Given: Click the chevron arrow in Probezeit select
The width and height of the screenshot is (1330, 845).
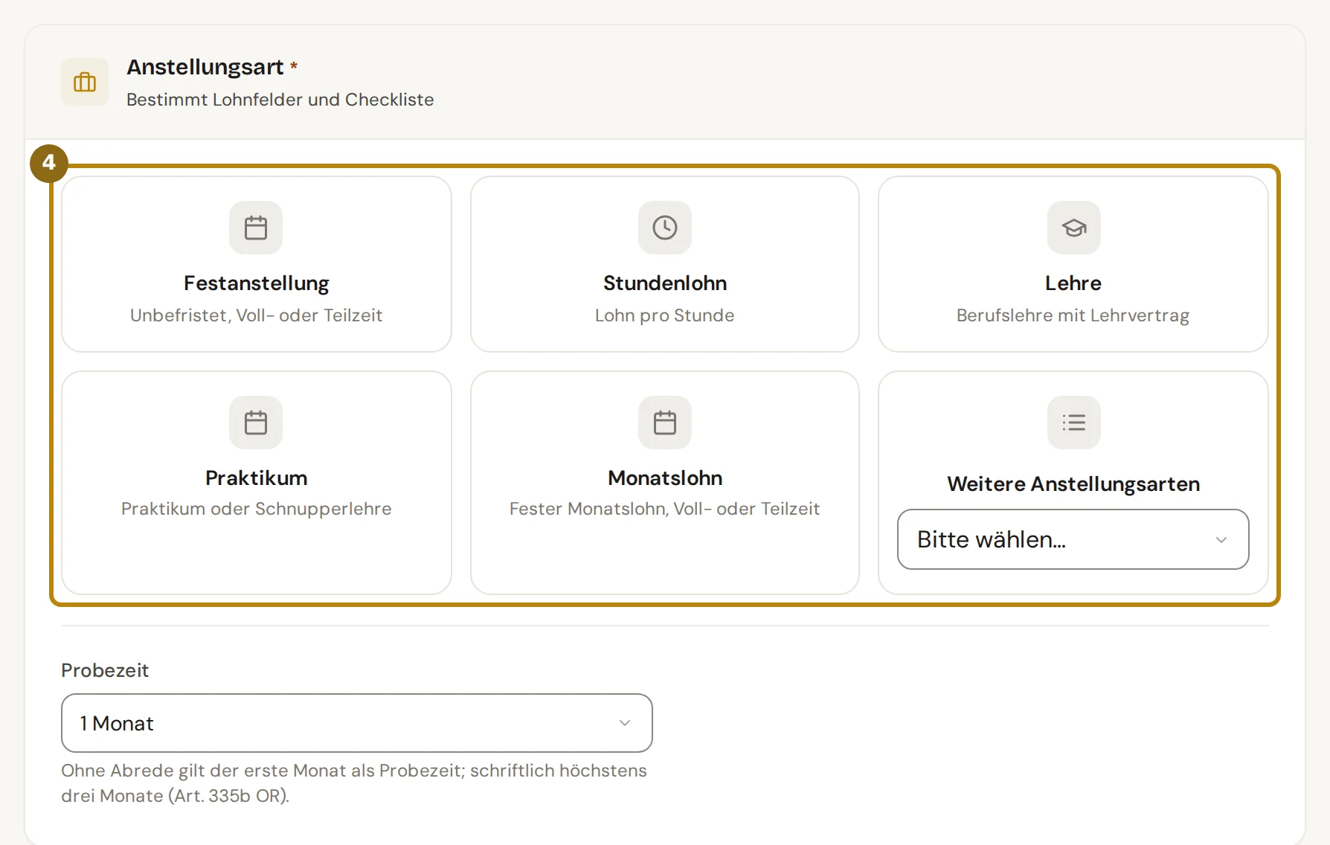Looking at the screenshot, I should (x=625, y=723).
